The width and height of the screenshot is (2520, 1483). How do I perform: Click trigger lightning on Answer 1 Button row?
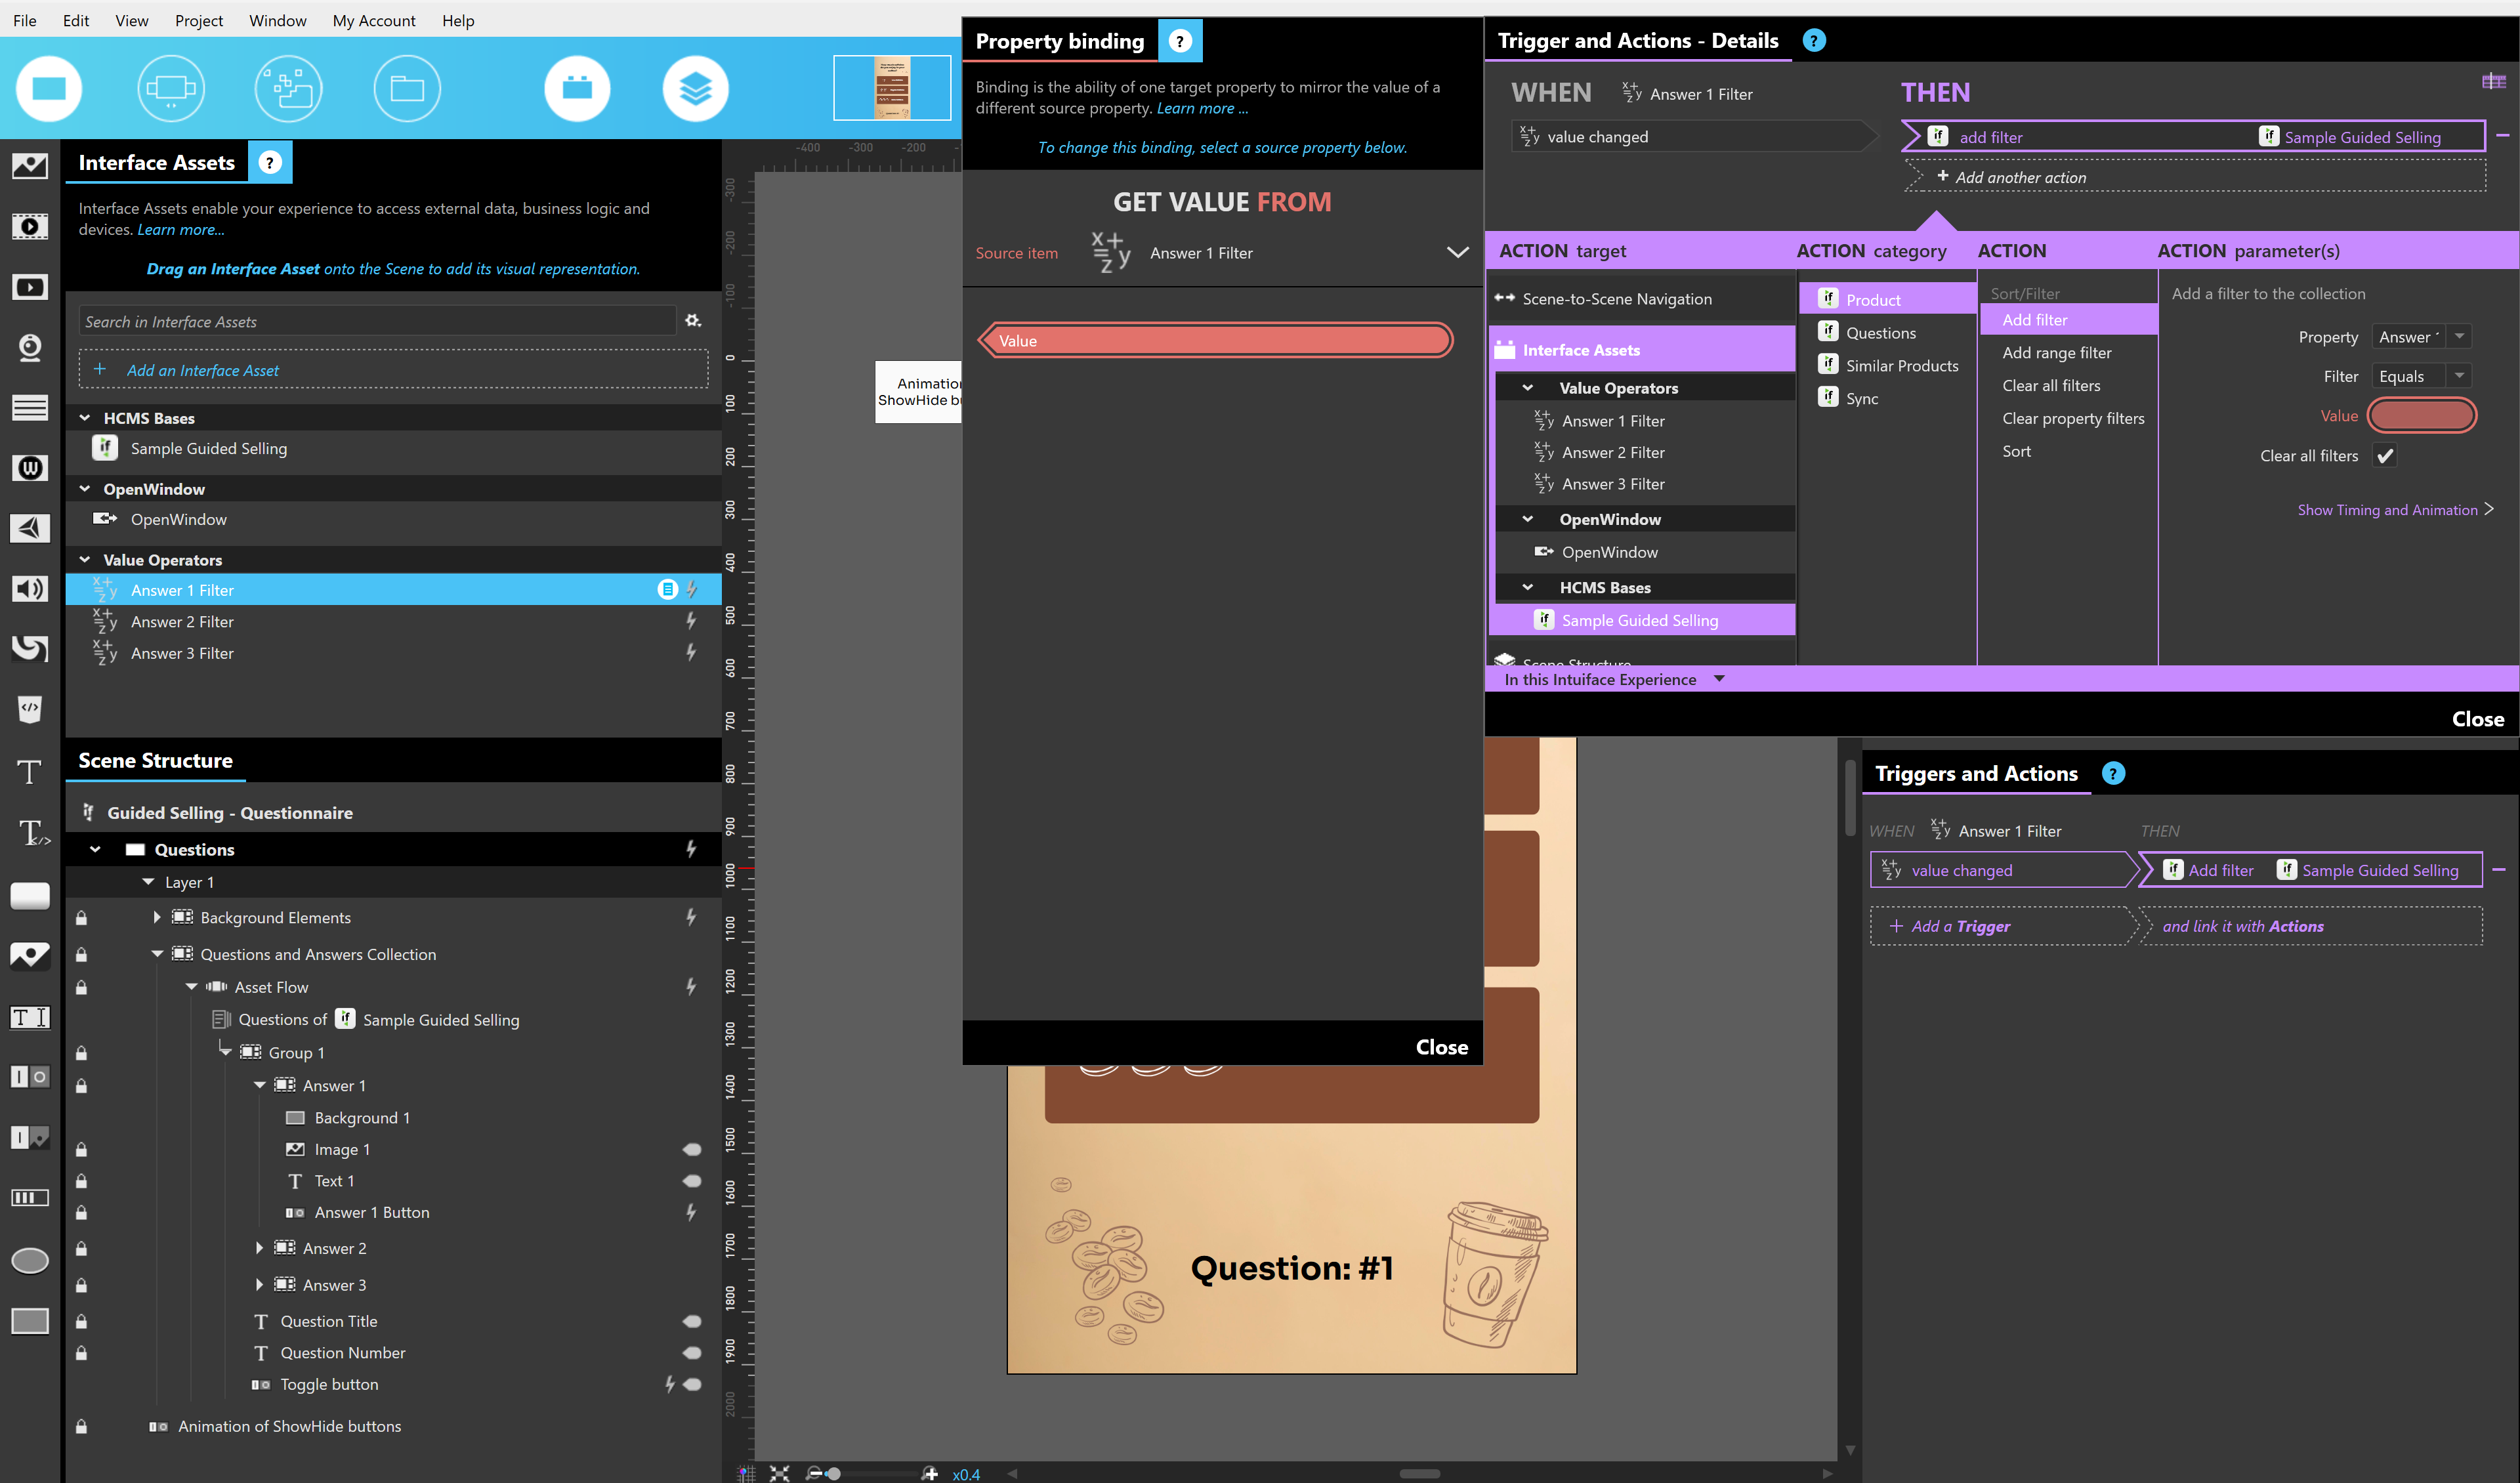[x=691, y=1212]
